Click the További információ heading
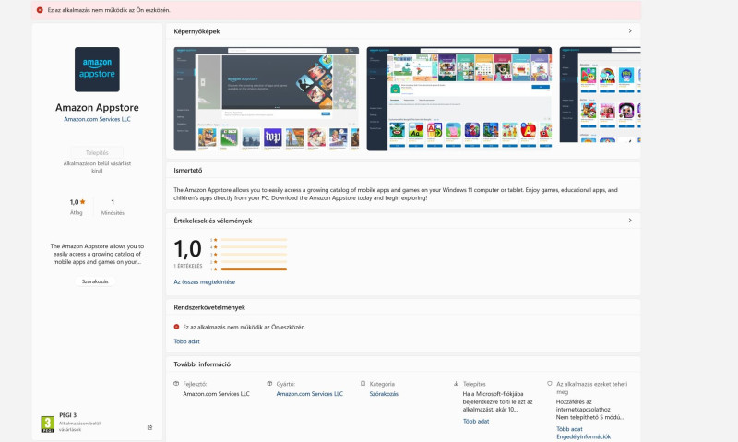 pos(202,364)
